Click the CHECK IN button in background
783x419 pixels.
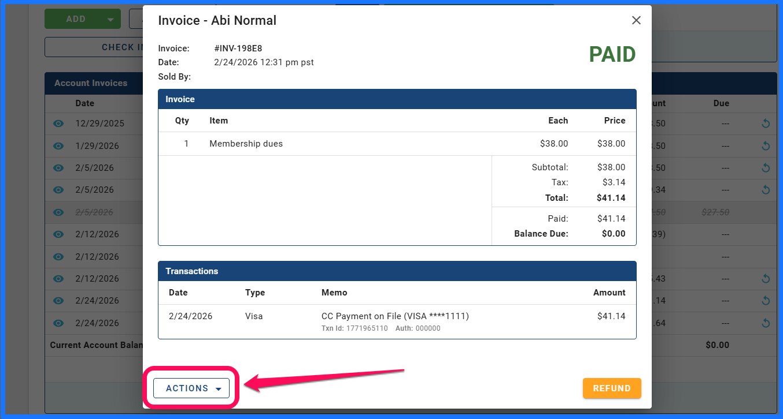pos(123,47)
